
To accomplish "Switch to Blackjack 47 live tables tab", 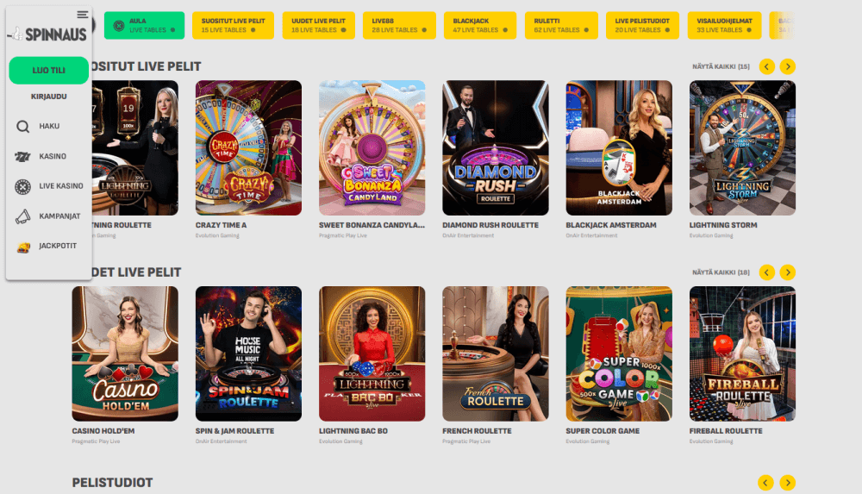I will click(x=480, y=25).
